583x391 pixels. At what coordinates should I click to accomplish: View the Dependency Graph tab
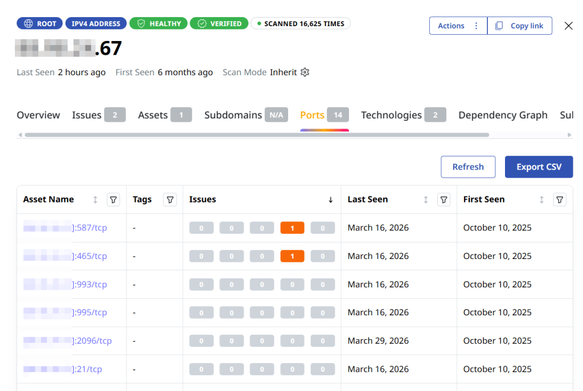tap(502, 115)
